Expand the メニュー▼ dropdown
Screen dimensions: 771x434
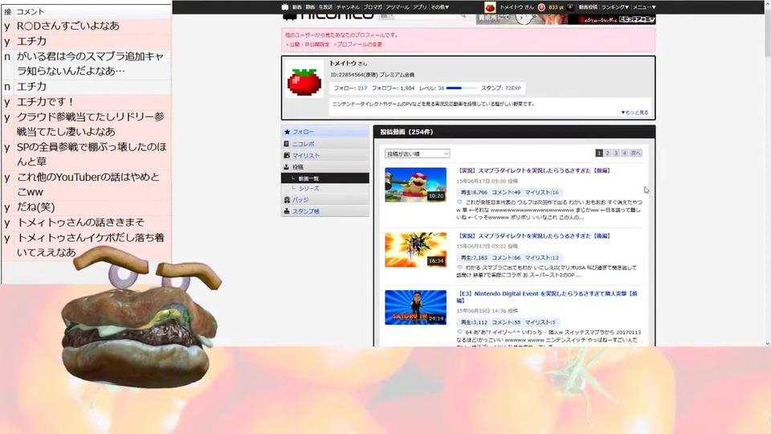[643, 7]
